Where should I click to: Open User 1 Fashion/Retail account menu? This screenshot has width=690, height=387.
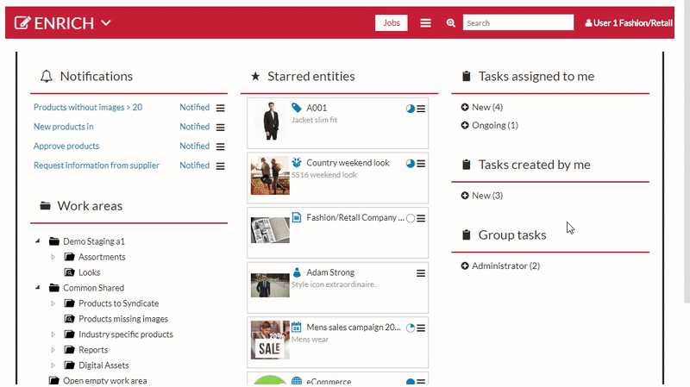629,23
